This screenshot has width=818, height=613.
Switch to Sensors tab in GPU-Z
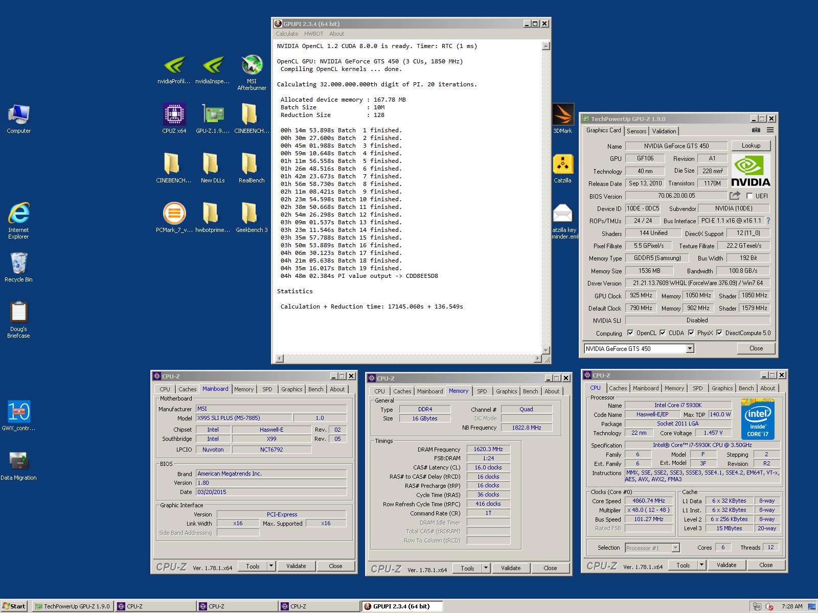point(637,131)
